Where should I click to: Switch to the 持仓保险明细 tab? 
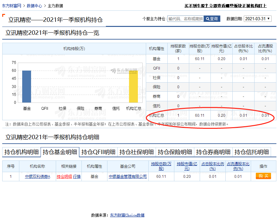pos(175,152)
